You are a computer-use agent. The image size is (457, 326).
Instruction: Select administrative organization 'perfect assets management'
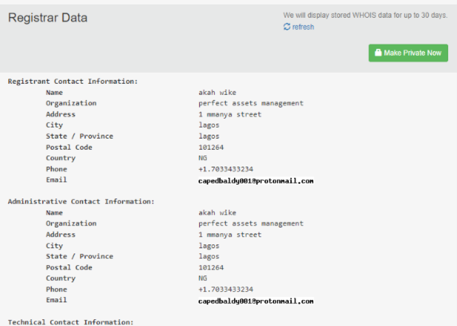(251, 223)
